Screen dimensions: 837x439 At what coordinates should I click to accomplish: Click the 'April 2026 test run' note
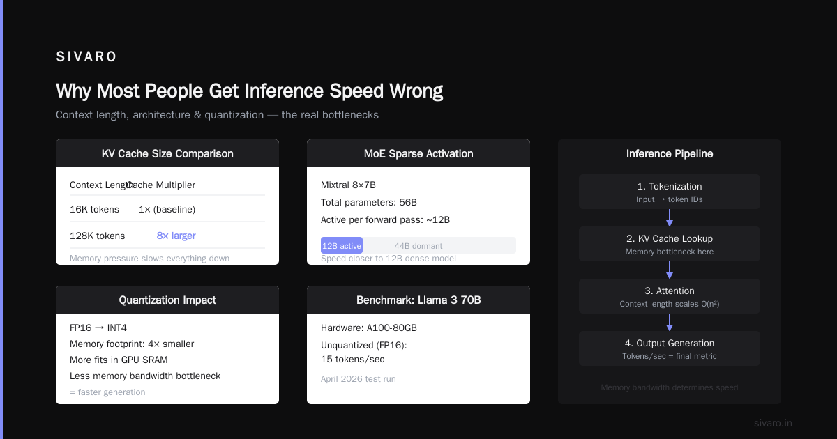coord(359,379)
